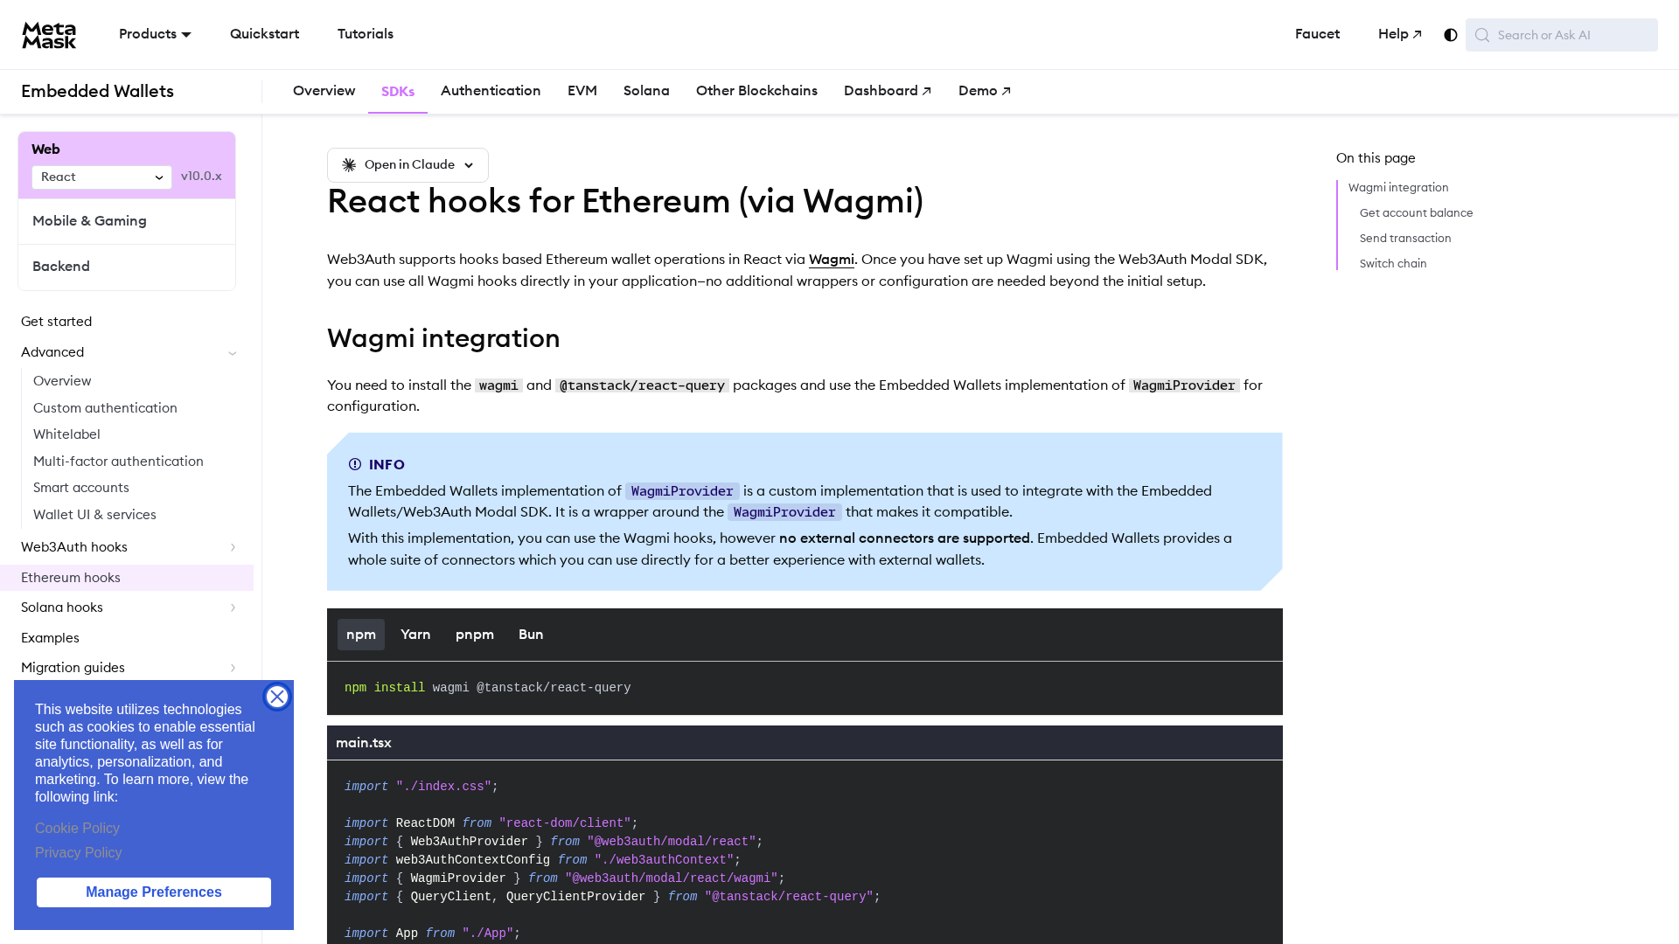The height and width of the screenshot is (944, 1679).
Task: Switch to the Overview tab
Action: 324,91
